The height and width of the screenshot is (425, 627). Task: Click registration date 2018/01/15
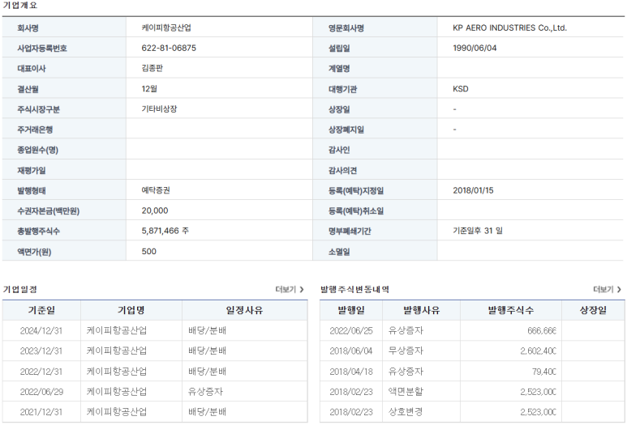pos(473,190)
